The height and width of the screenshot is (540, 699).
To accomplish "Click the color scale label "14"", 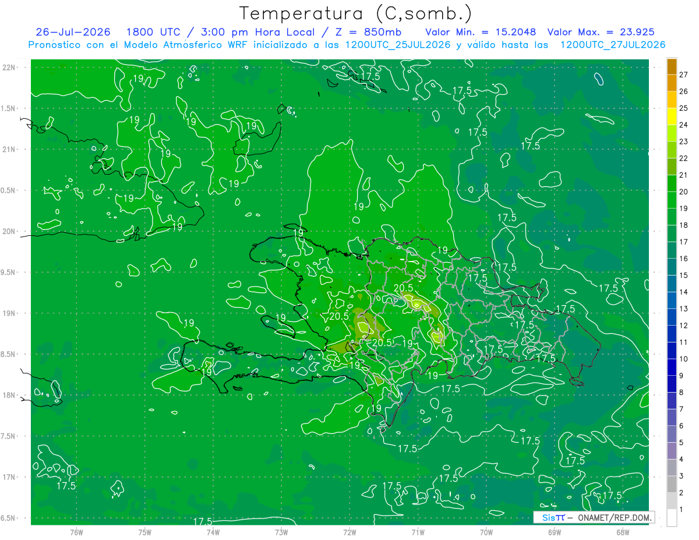I will [x=683, y=292].
